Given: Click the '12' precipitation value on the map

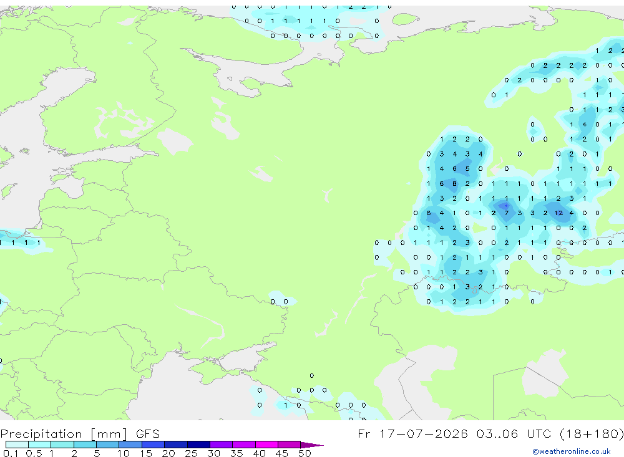Looking at the screenshot, I should coord(558,213).
